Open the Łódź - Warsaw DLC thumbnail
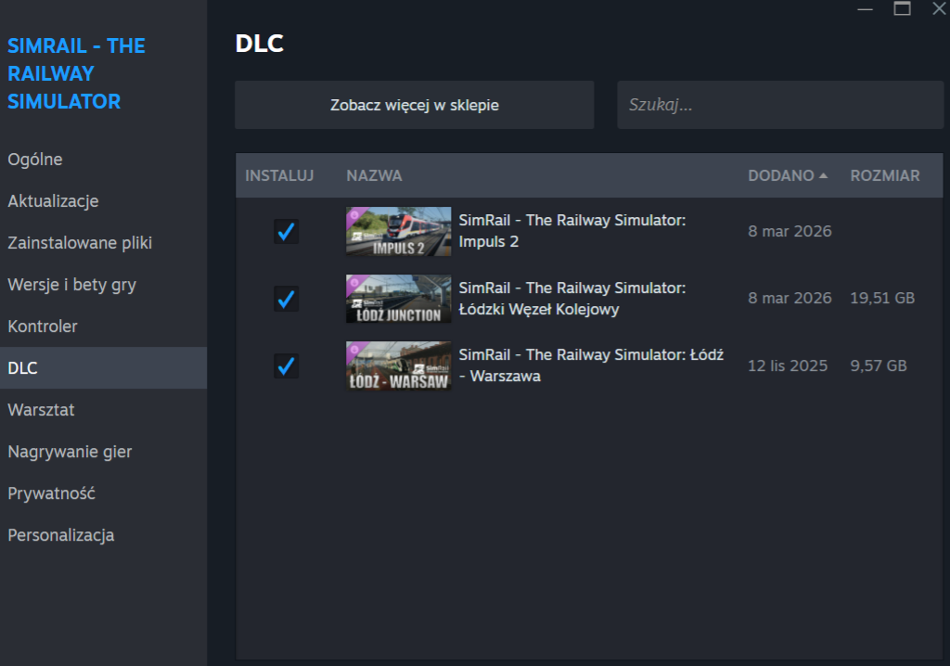The width and height of the screenshot is (950, 666). click(x=399, y=366)
